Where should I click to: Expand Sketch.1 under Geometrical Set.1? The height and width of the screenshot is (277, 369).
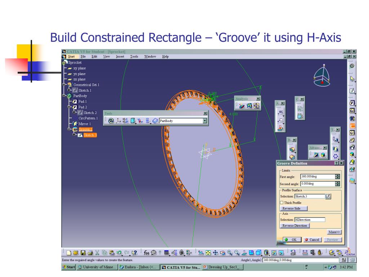(69, 91)
